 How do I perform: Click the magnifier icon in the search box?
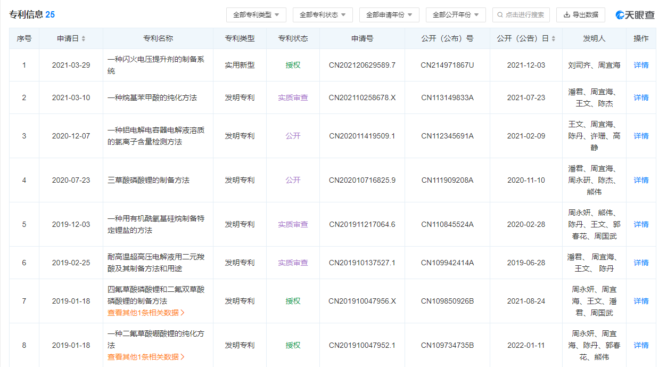500,15
